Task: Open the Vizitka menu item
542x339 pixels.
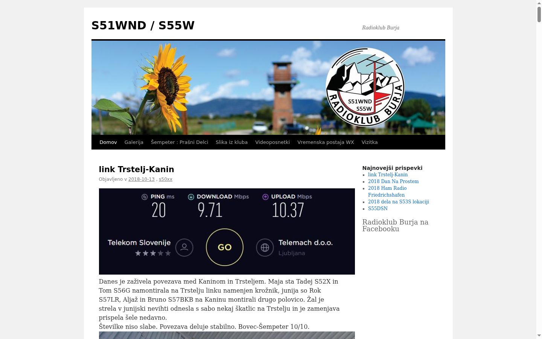Action: pos(370,142)
